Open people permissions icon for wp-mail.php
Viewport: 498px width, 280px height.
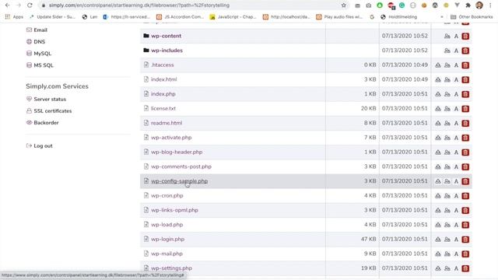447,254
